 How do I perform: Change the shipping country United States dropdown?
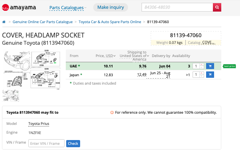click(134, 56)
